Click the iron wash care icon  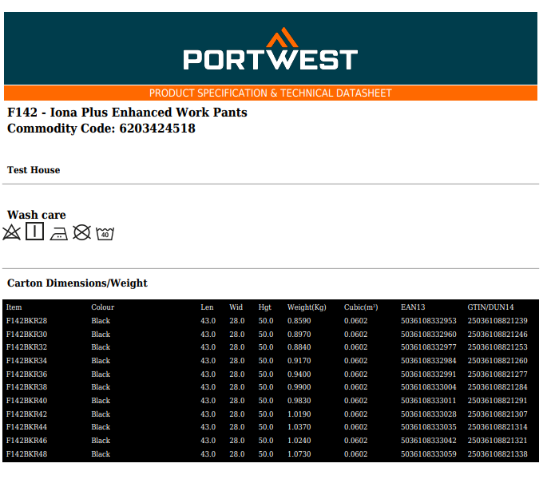coord(58,233)
